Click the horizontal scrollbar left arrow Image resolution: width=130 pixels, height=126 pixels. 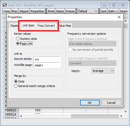click(x=21, y=116)
